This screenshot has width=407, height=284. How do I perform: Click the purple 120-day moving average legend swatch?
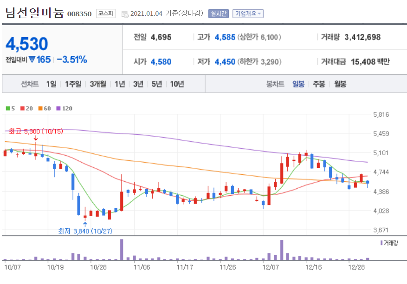click(58, 108)
